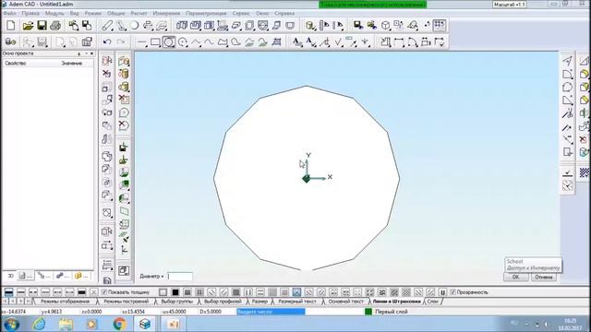The height and width of the screenshot is (332, 591).
Task: Select the ellipse arc circle tool
Action: pos(183,42)
